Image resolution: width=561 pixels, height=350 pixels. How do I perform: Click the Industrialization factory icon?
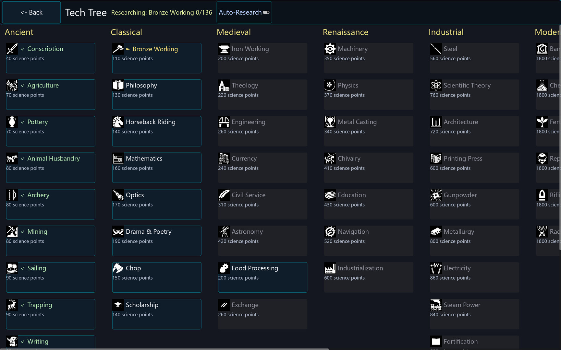330,268
